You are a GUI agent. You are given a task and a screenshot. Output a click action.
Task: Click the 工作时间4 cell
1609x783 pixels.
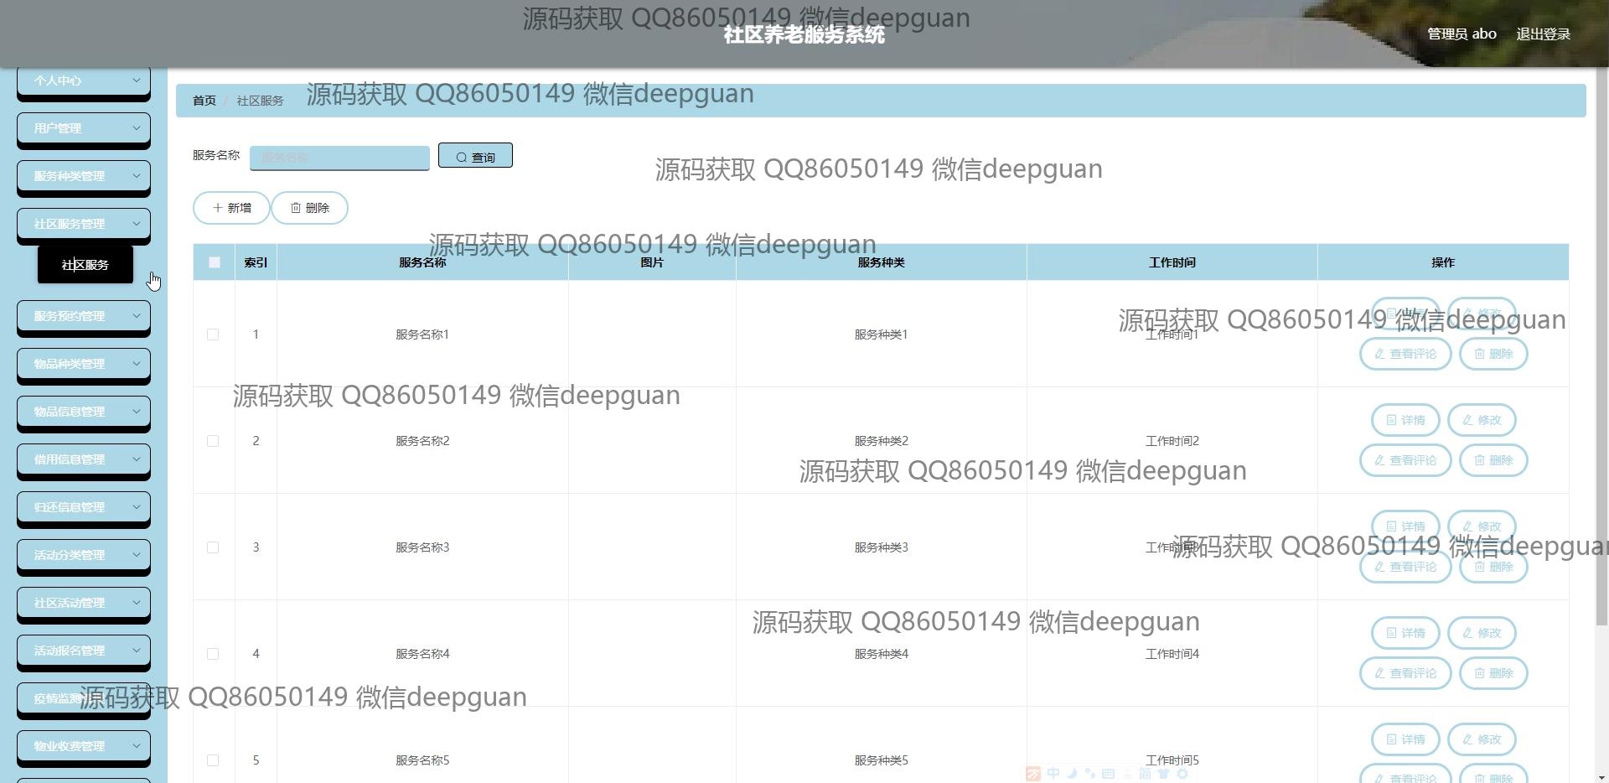1172,654
